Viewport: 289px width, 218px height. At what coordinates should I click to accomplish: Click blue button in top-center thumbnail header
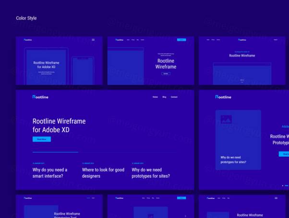tap(181, 40)
